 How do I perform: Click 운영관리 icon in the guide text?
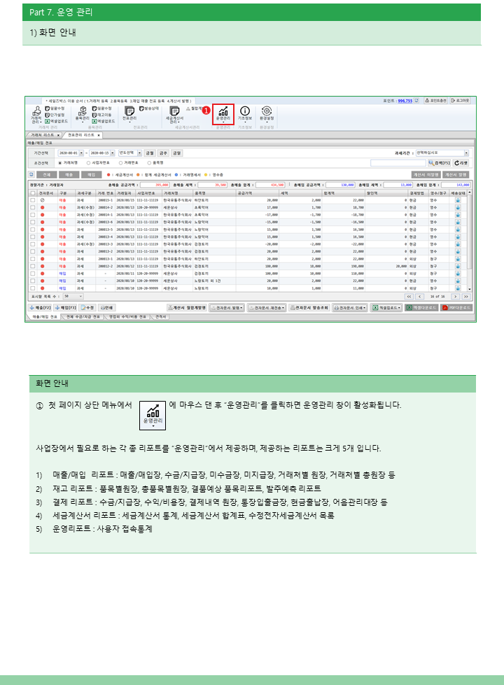click(x=153, y=416)
